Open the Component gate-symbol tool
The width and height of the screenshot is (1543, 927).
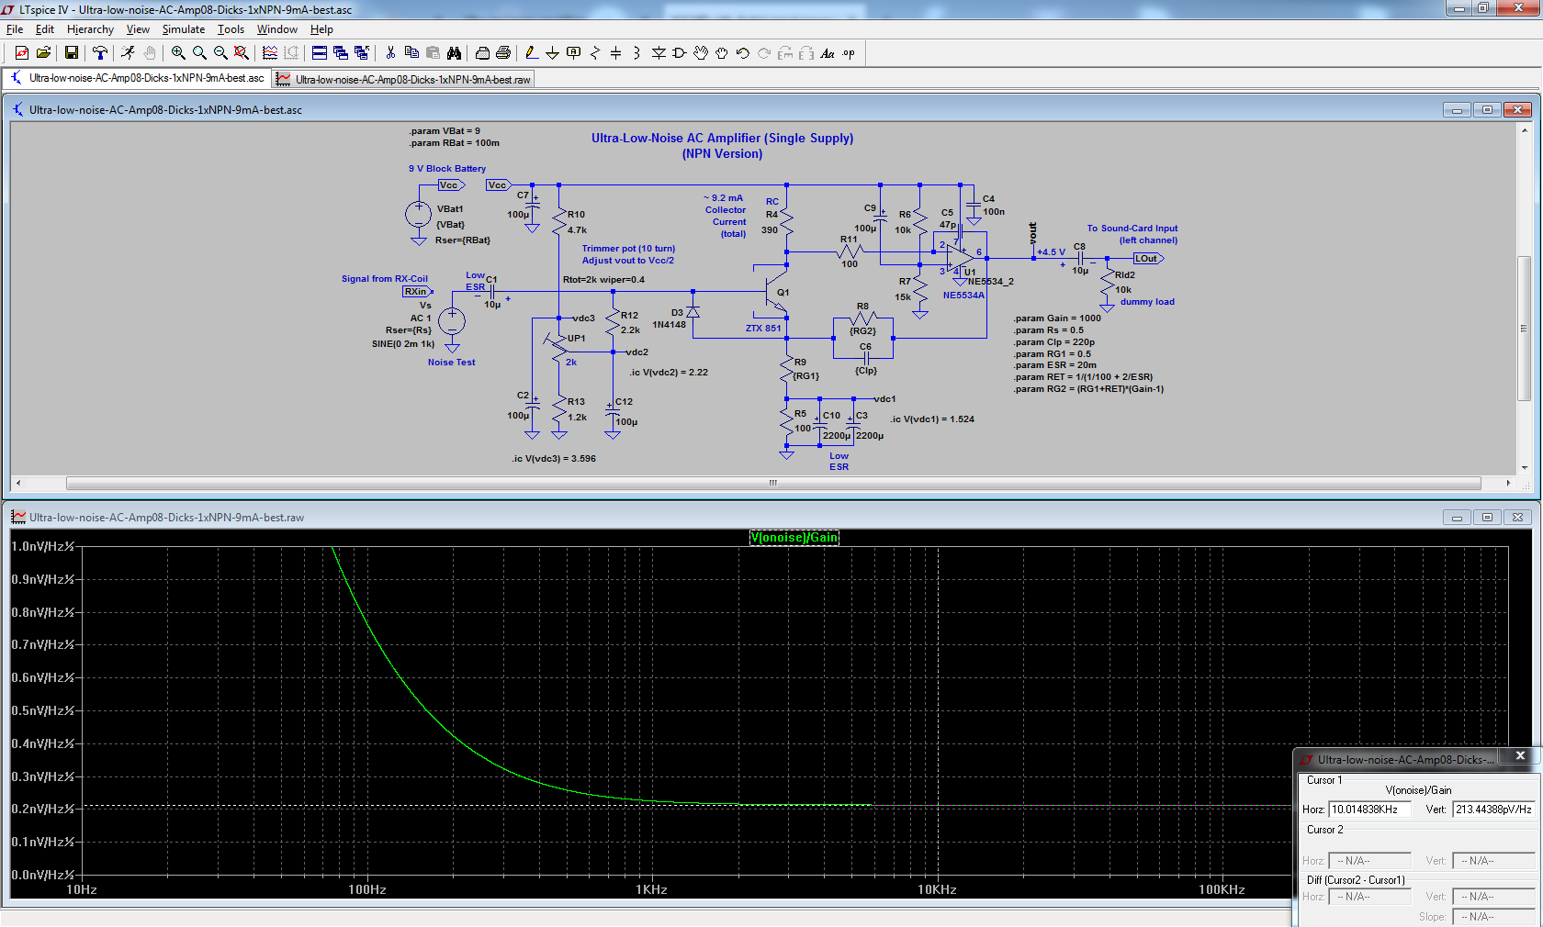(680, 53)
